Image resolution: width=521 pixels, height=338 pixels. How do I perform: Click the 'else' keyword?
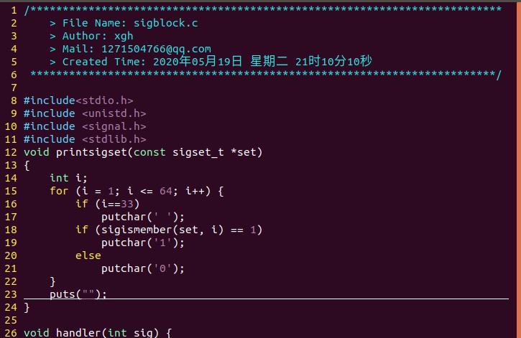(88, 255)
